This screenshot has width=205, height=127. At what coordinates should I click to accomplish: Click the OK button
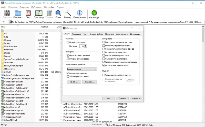[108, 98]
